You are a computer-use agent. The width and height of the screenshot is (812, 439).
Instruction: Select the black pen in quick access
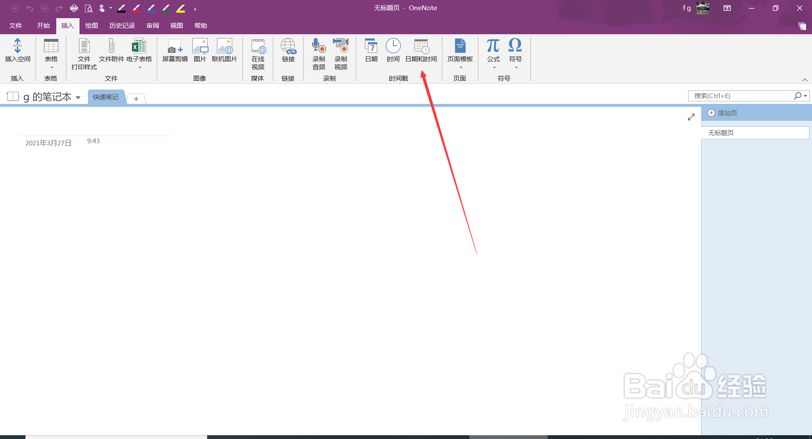tap(121, 8)
